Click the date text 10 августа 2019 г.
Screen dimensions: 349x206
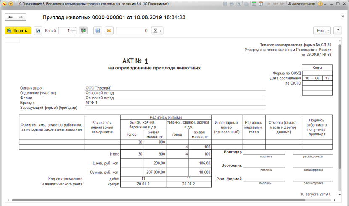click(316, 194)
